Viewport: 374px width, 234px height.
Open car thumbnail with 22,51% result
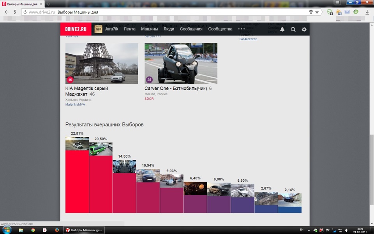pos(77,144)
